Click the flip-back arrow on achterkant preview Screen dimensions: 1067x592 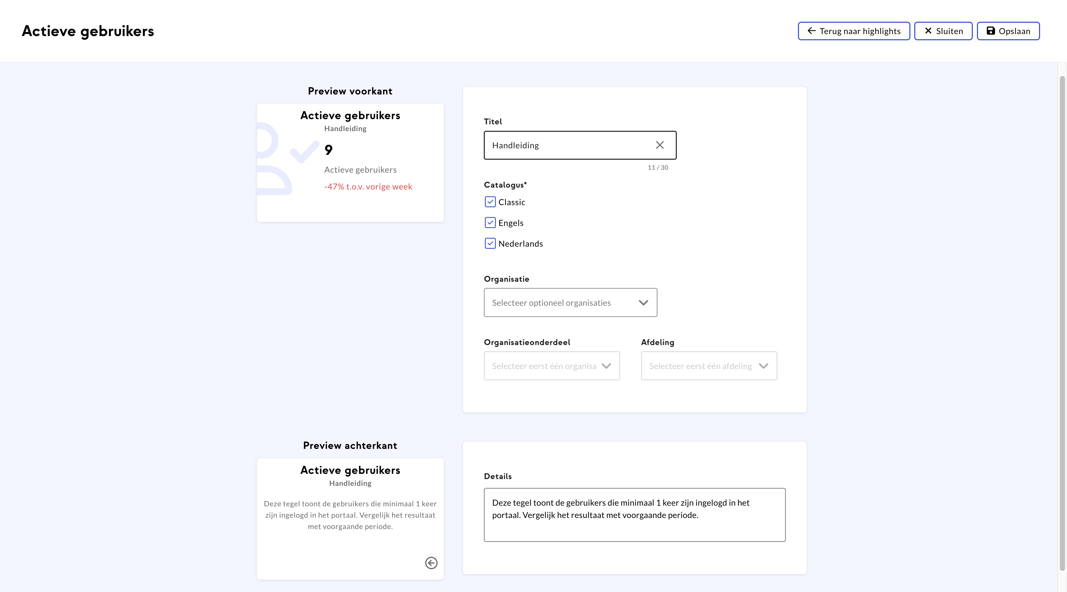click(x=431, y=563)
